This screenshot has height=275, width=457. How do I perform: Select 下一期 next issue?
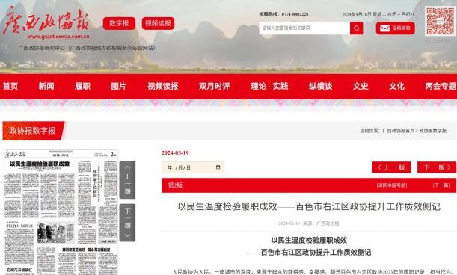(x=127, y=223)
